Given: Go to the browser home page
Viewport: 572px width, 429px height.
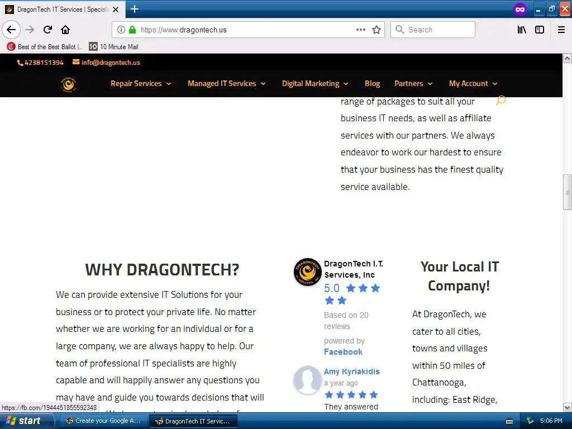Looking at the screenshot, I should tap(65, 30).
